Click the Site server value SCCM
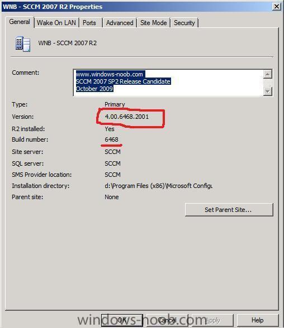Image resolution: width=284 pixels, height=328 pixels. [x=112, y=152]
